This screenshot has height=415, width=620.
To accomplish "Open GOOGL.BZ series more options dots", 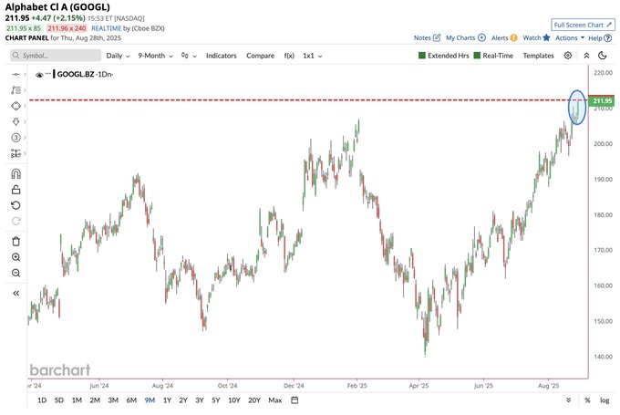I will (48, 74).
